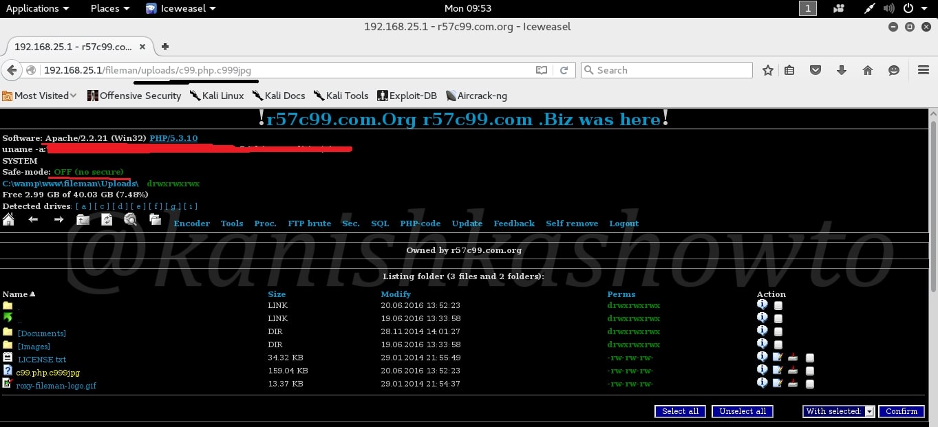
Task: Click the URL address bar
Action: coord(289,70)
